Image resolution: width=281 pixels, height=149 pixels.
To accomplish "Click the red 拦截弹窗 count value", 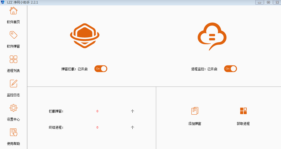I will [97, 111].
